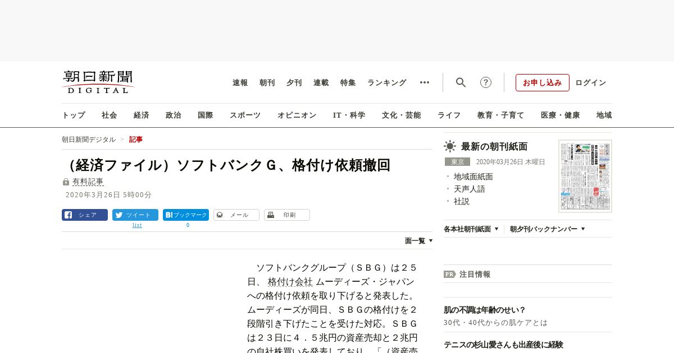Click the Asahi Shimbun Digital logo

coord(98,82)
